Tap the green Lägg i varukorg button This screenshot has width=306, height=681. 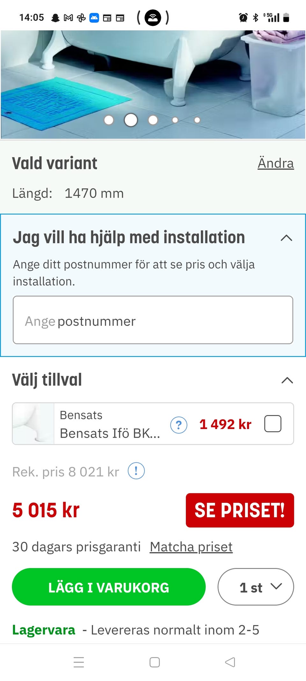click(109, 587)
